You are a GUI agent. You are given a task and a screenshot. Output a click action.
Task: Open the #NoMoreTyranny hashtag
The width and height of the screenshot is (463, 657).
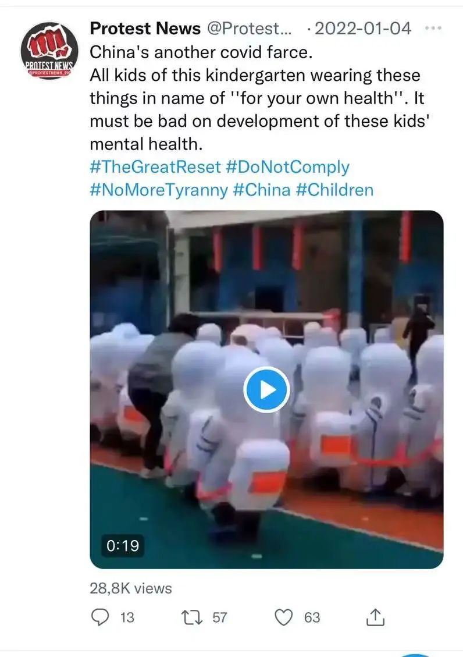(x=159, y=190)
